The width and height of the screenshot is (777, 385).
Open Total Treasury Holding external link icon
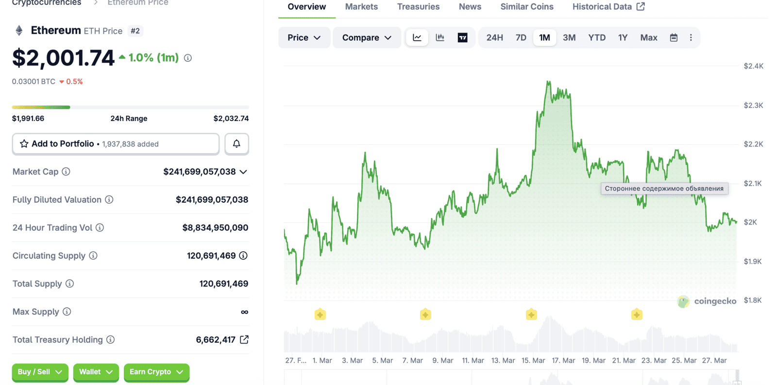pos(244,340)
